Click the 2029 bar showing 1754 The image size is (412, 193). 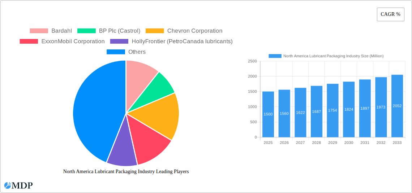332,110
